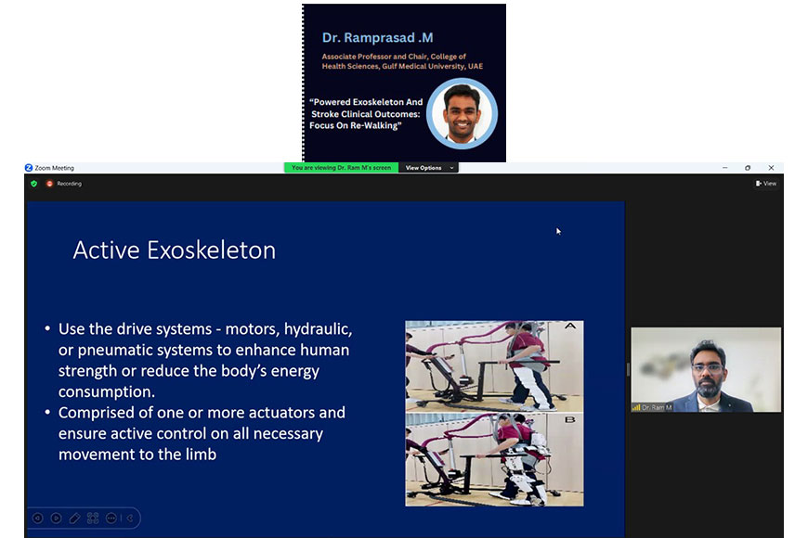Click the 'Use the drive systems' bullet text
Screen dimensions: 808x538
click(205, 360)
